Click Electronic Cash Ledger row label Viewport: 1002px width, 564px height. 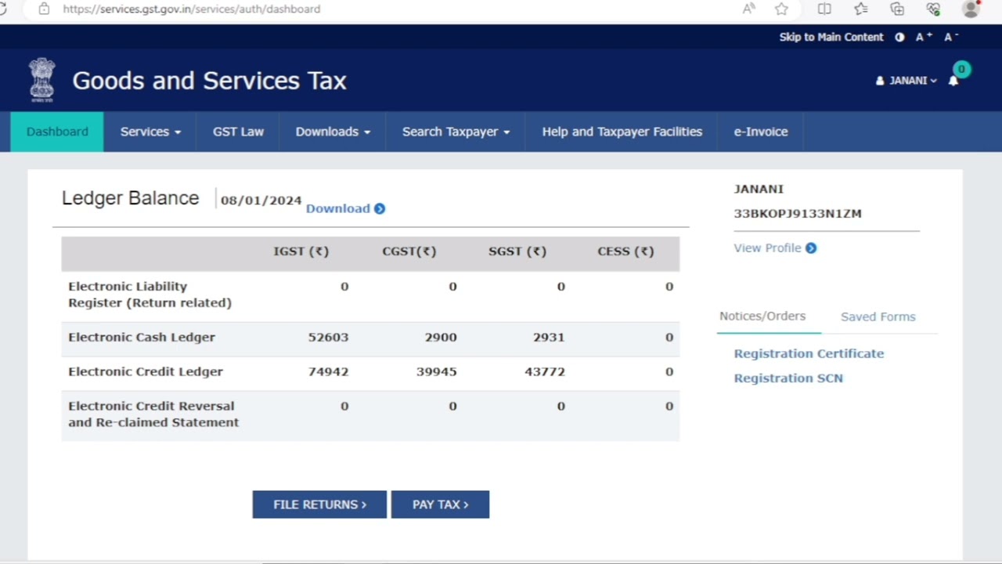(142, 338)
